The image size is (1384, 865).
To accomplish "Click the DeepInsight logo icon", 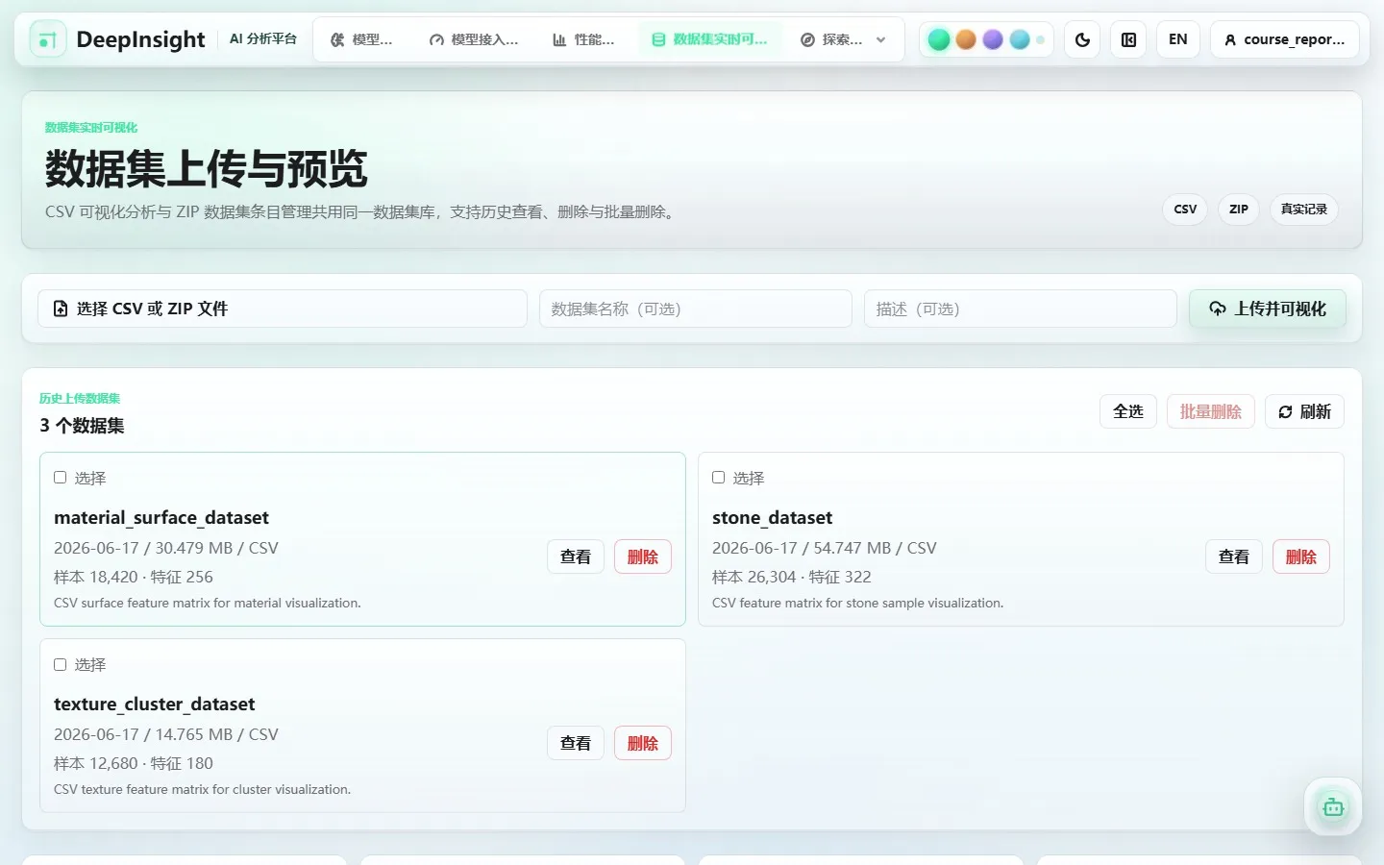I will tap(48, 39).
